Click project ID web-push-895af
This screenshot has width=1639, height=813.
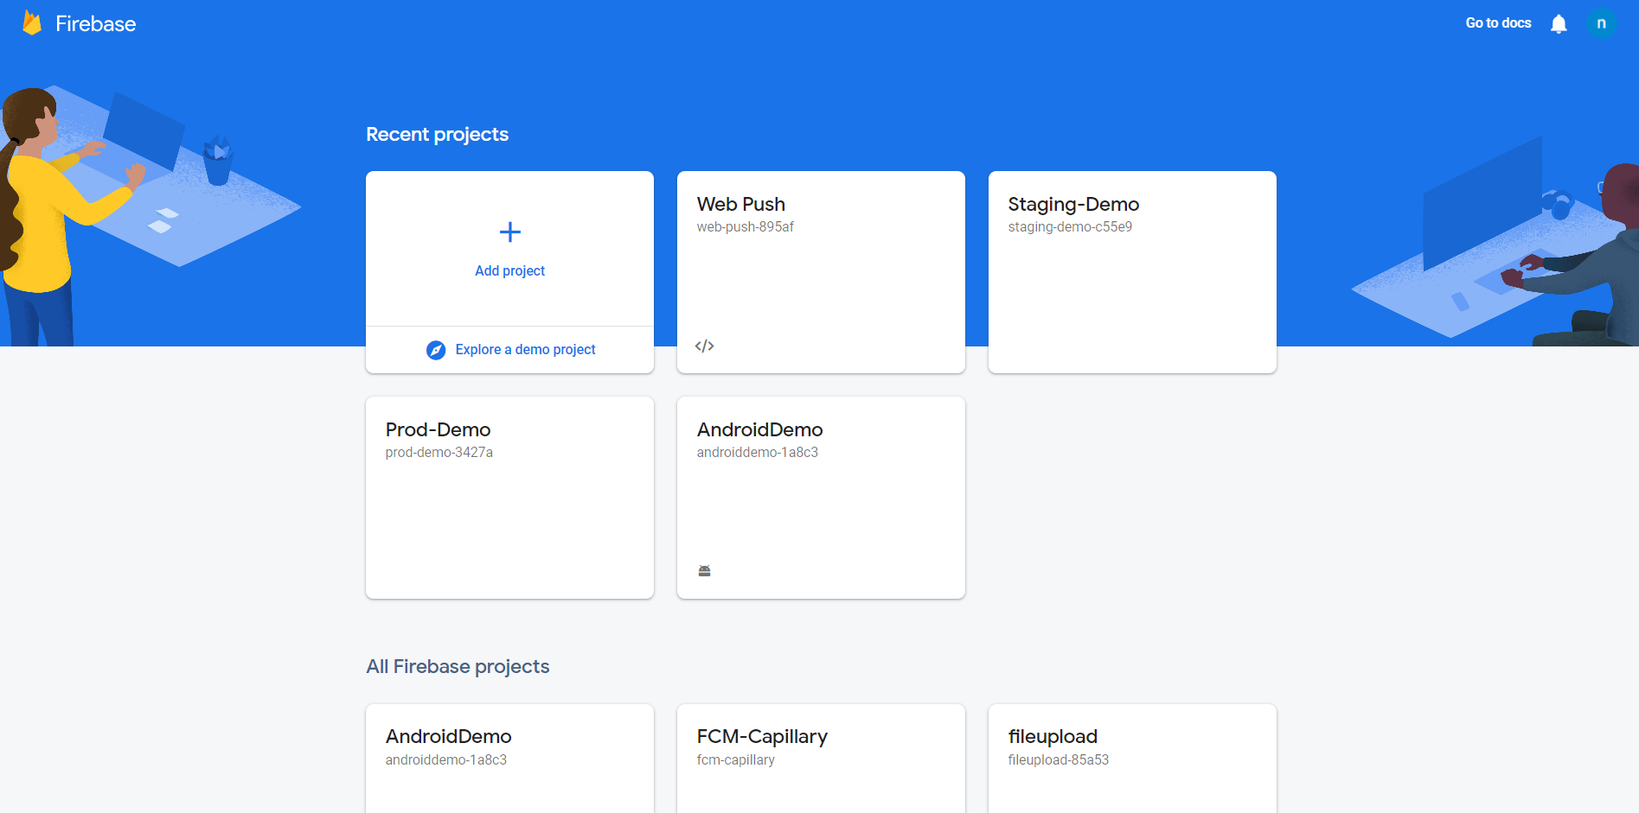coord(746,226)
